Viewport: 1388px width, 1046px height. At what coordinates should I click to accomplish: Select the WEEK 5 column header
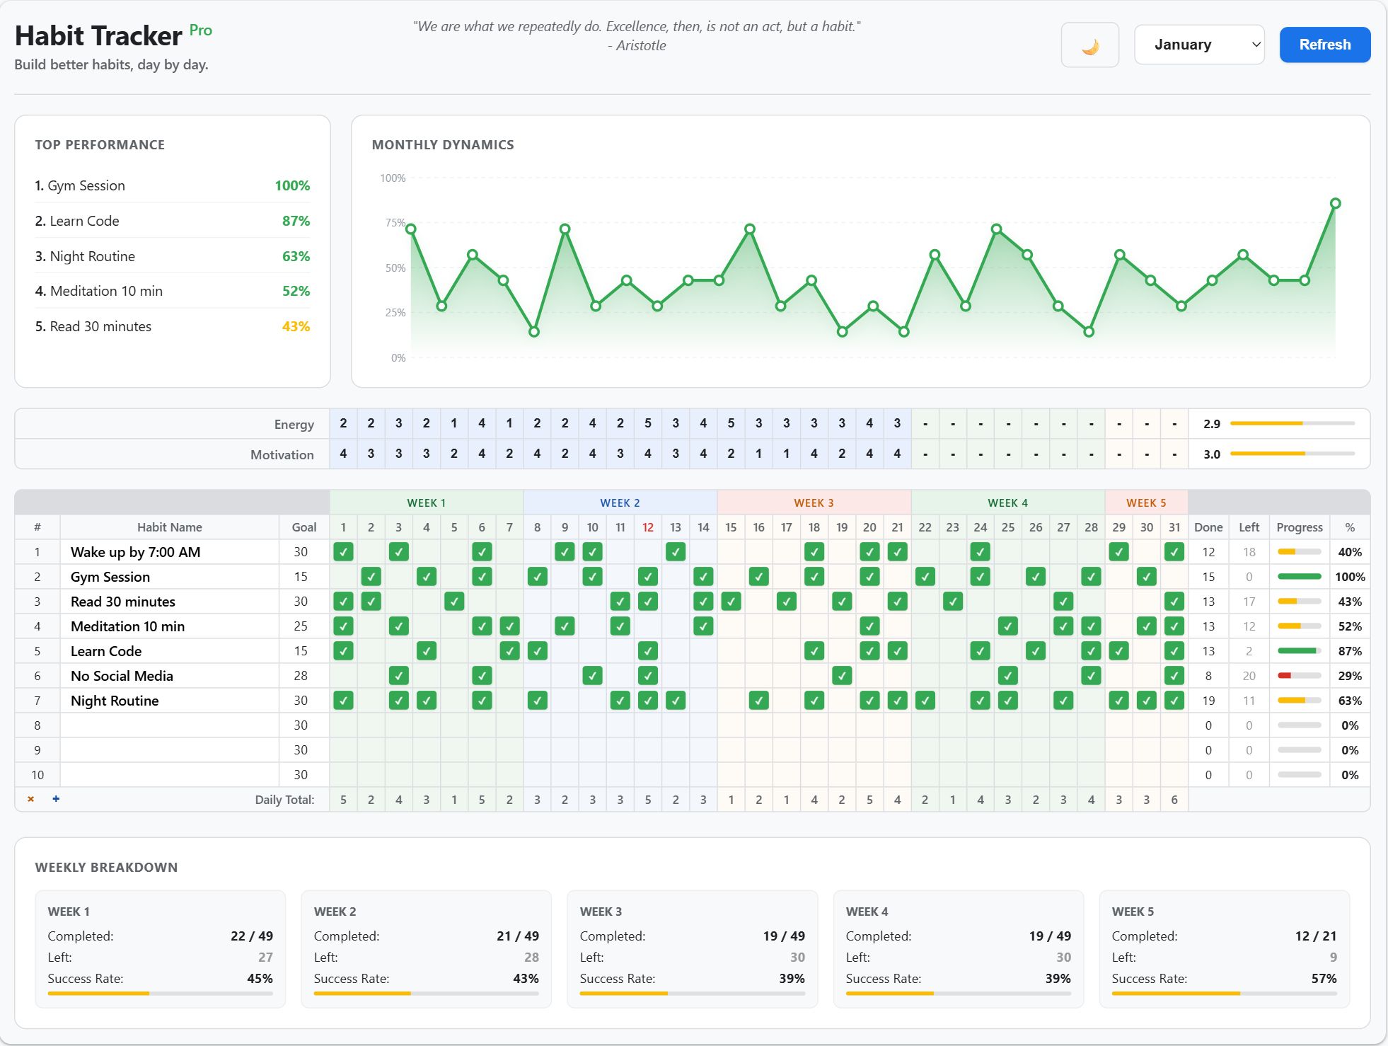pos(1146,502)
